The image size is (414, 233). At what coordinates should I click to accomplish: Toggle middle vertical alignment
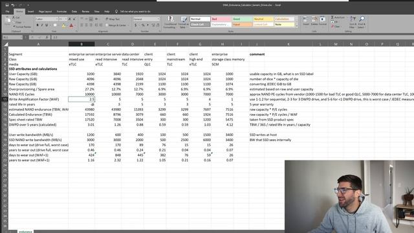(x=86, y=19)
